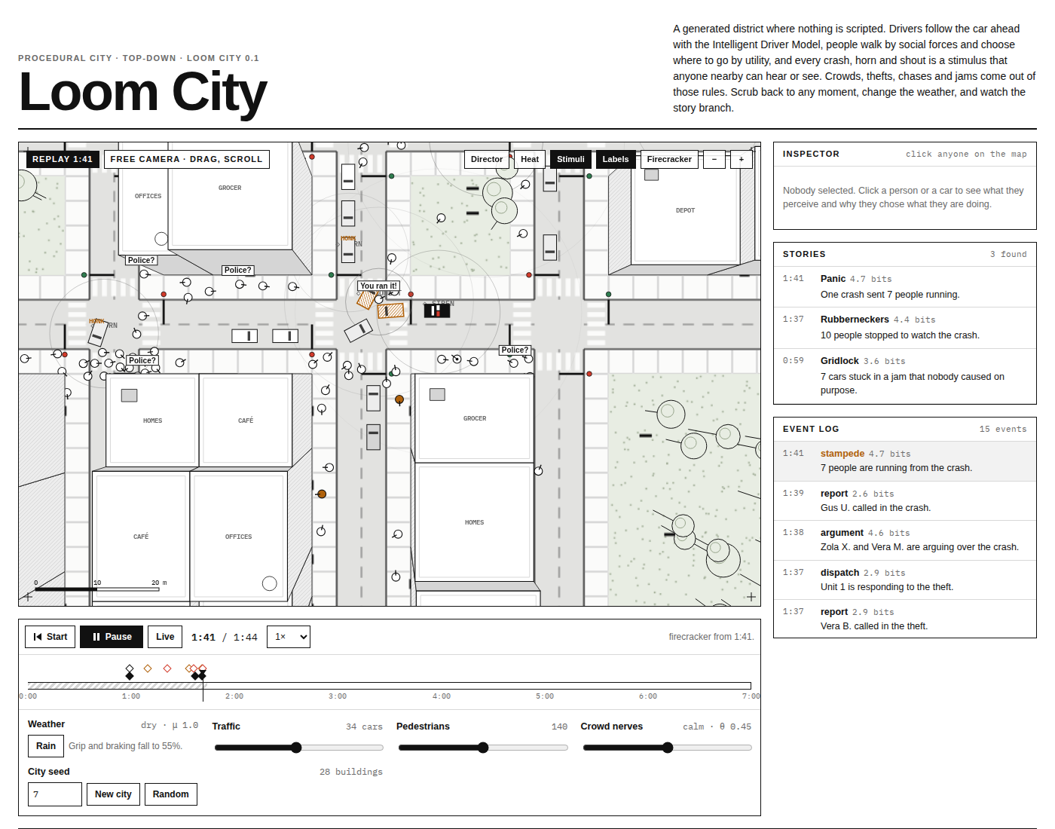Jump to the orange diamond marker after 1:00

[148, 668]
